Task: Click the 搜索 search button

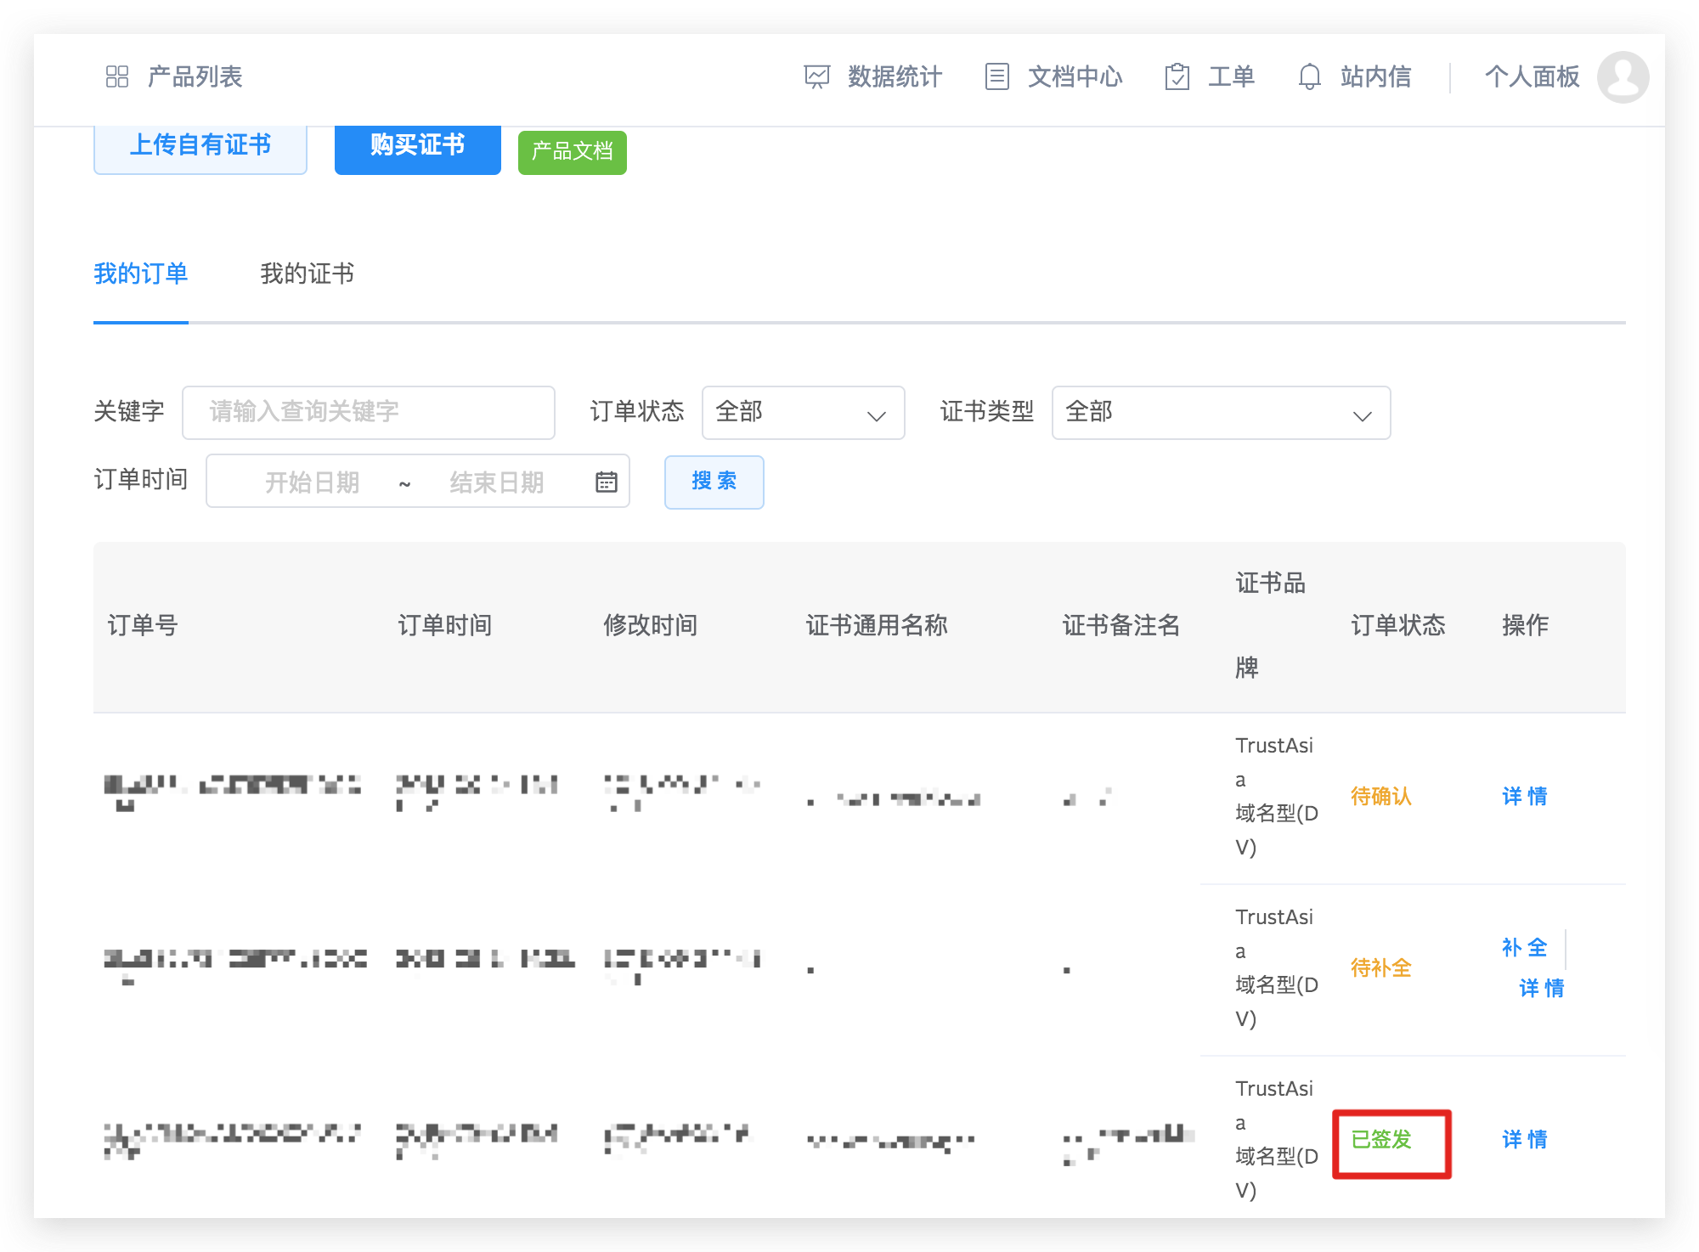Action: 714,482
